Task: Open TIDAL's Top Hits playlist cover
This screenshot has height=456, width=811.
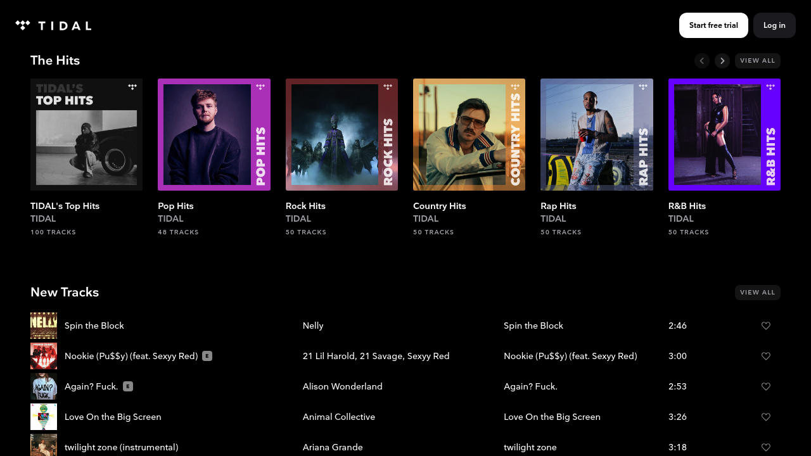Action: tap(86, 134)
